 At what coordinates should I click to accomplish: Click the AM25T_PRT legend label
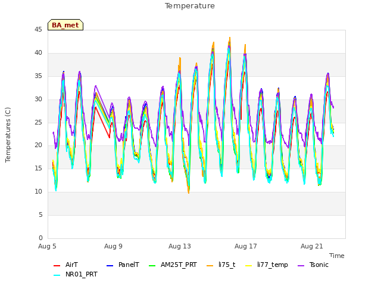click(x=179, y=265)
